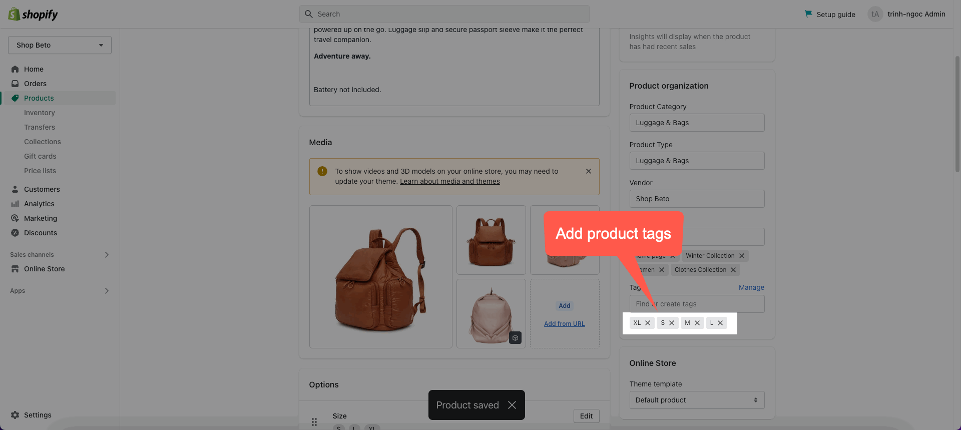Select the large brown backpack thumbnail
This screenshot has width=961, height=430.
[x=380, y=276]
